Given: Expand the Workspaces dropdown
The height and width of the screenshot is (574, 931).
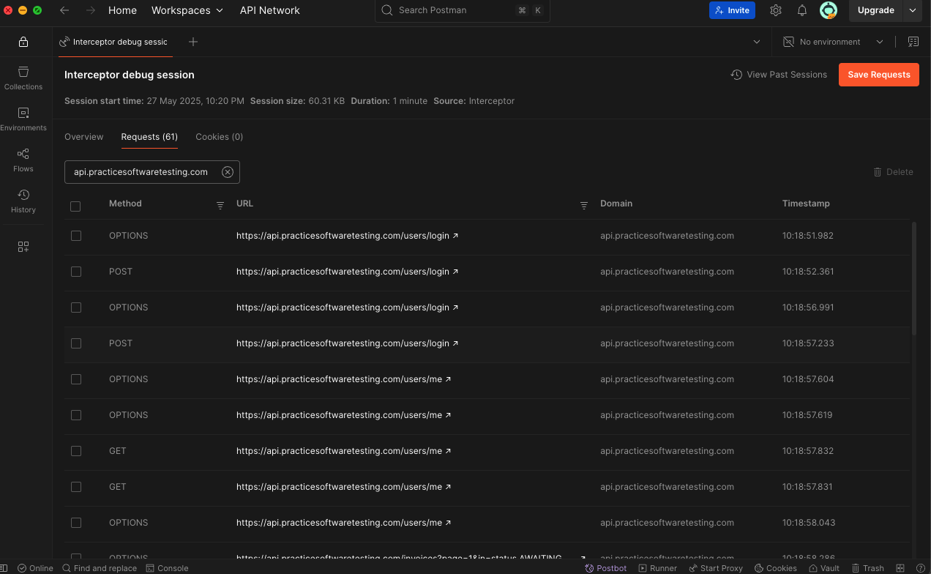Looking at the screenshot, I should point(187,10).
